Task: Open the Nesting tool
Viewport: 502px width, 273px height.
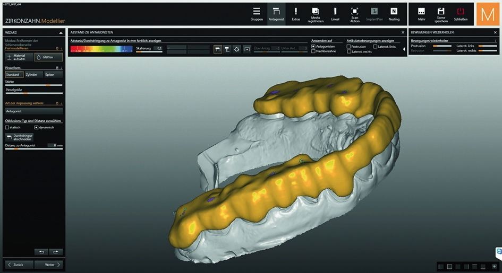Action: click(394, 14)
